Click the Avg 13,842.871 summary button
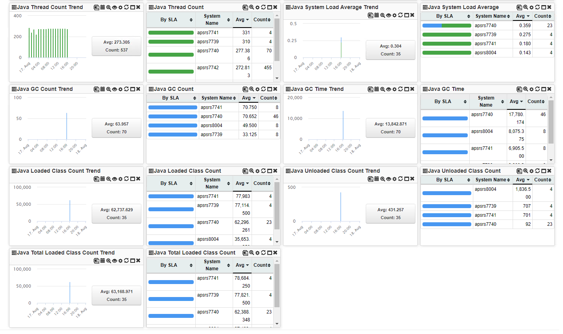 pyautogui.click(x=390, y=128)
